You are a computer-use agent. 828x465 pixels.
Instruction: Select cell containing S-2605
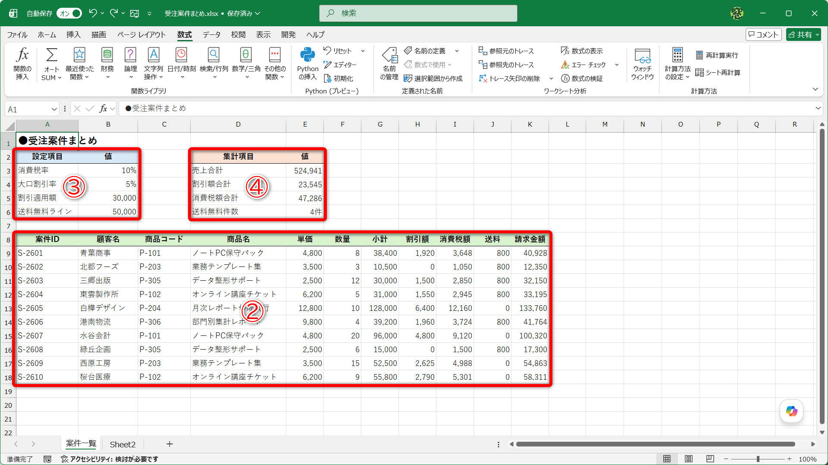click(x=47, y=308)
